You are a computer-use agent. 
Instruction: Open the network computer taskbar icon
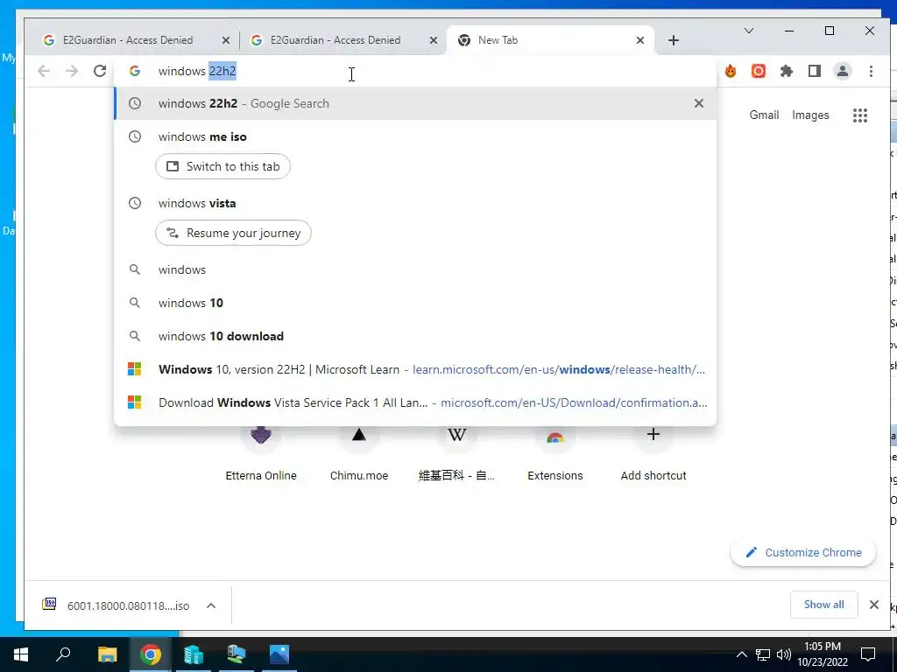pyautogui.click(x=237, y=654)
